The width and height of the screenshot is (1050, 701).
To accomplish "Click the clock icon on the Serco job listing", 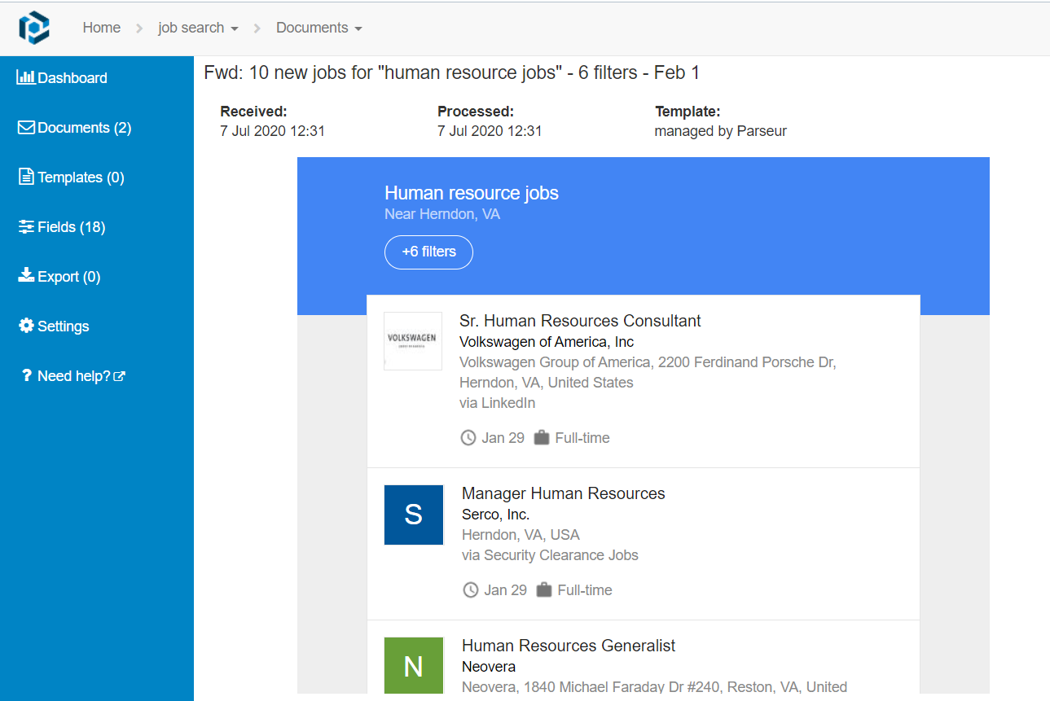I will click(471, 589).
